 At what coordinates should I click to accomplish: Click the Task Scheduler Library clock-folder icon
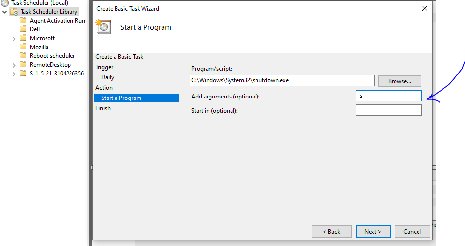pos(14,12)
